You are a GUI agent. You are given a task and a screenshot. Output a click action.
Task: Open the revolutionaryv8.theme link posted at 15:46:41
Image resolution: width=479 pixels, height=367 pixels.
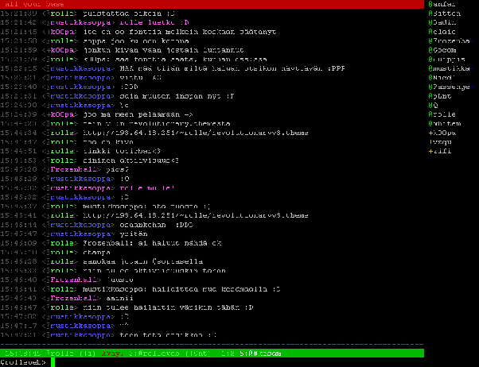pyautogui.click(x=196, y=216)
